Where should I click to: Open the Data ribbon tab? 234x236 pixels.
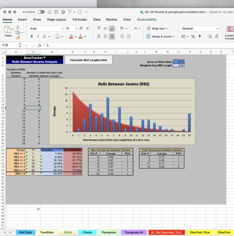click(x=97, y=19)
